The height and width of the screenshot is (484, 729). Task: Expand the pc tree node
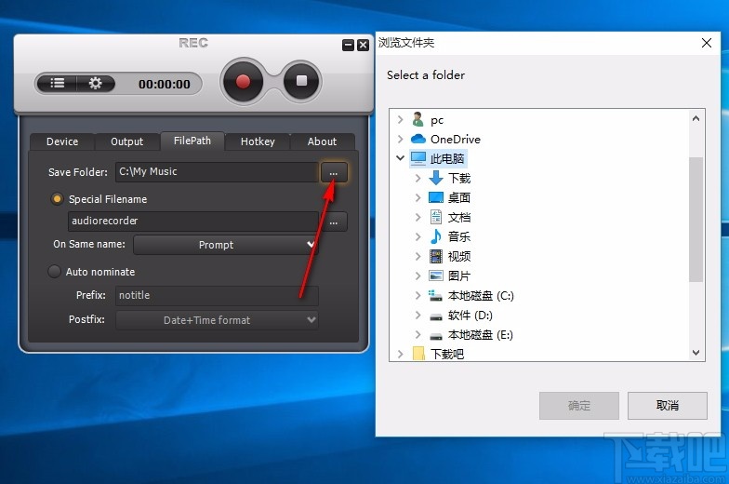click(x=400, y=119)
